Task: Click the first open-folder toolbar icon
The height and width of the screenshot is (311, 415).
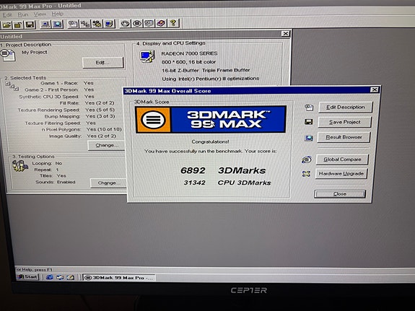Action: point(6,25)
